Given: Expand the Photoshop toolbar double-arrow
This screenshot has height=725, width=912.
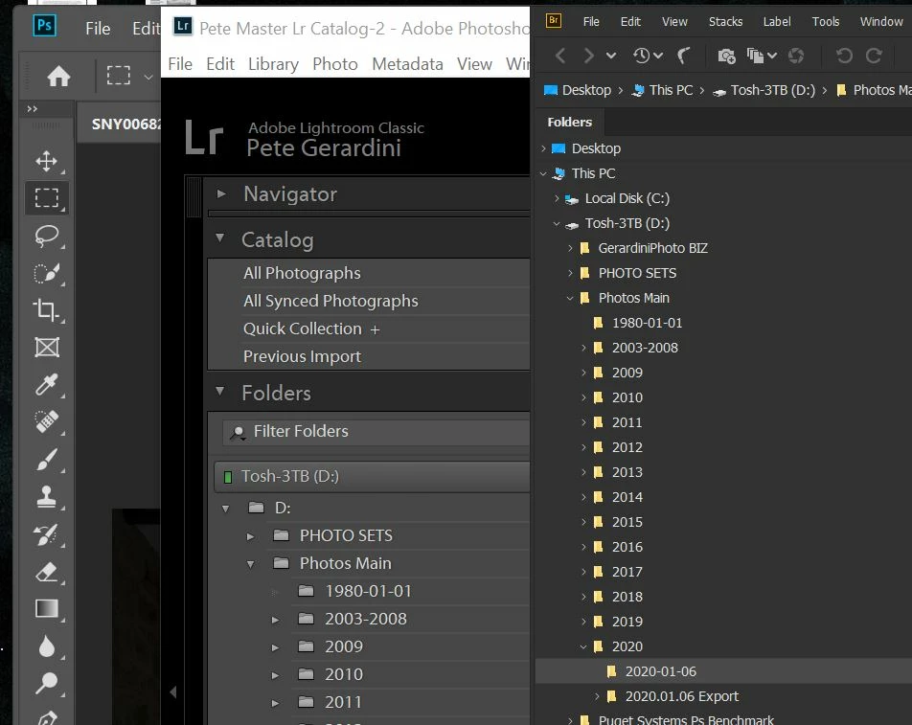Looking at the screenshot, I should 32,109.
